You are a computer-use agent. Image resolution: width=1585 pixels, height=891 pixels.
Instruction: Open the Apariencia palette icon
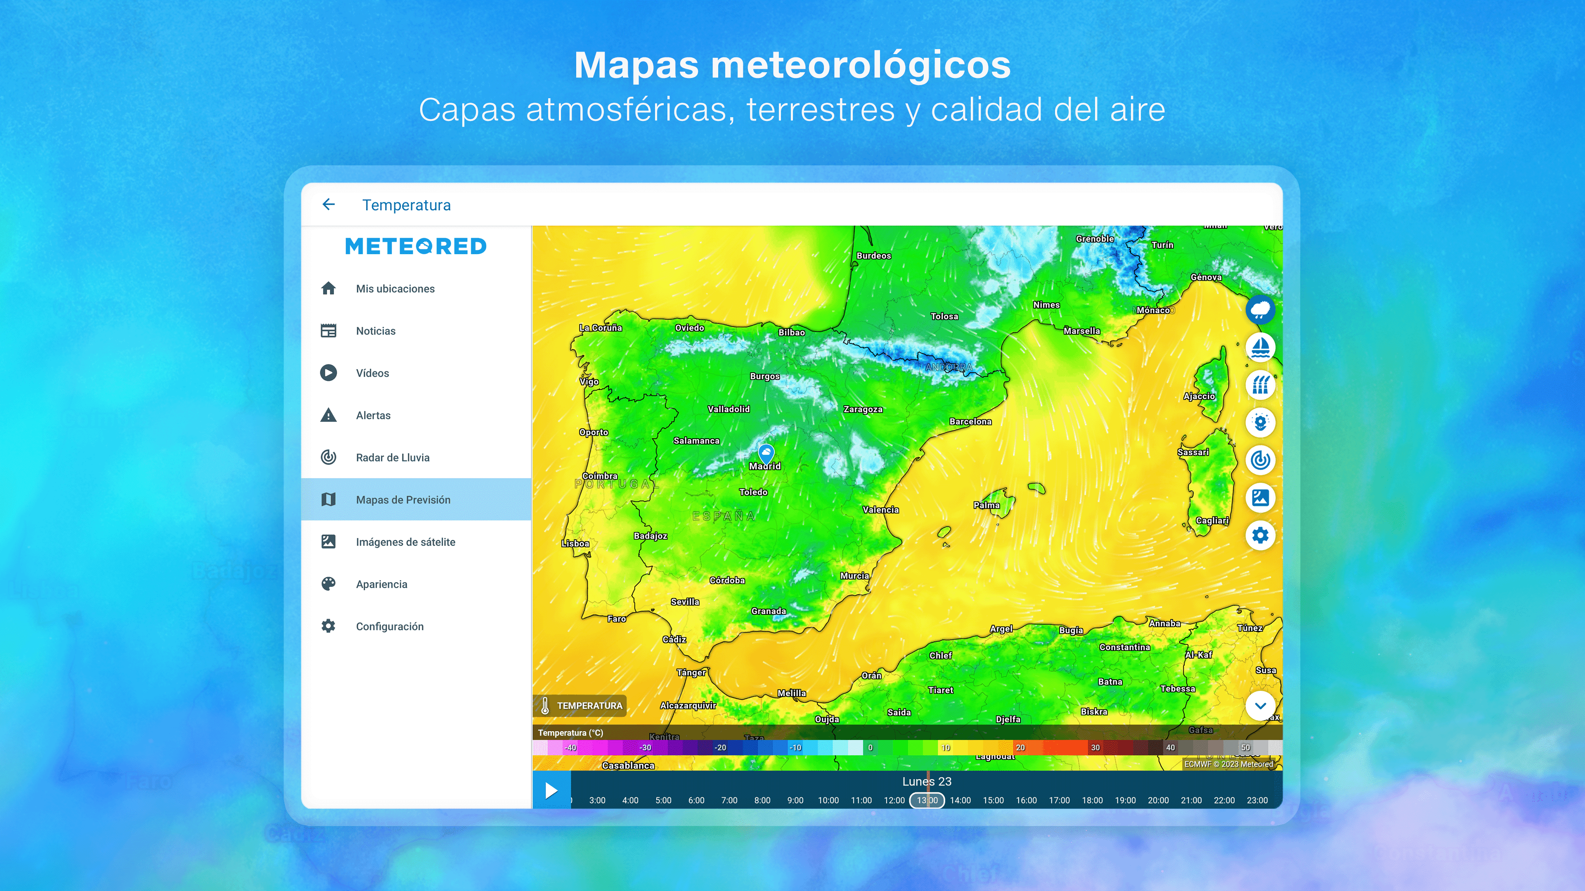(329, 584)
